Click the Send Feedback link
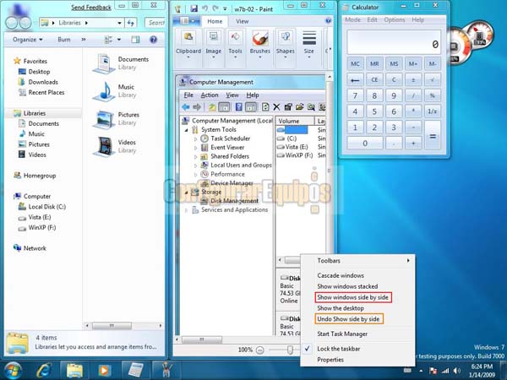Viewport: 507px width, 380px height. click(91, 8)
